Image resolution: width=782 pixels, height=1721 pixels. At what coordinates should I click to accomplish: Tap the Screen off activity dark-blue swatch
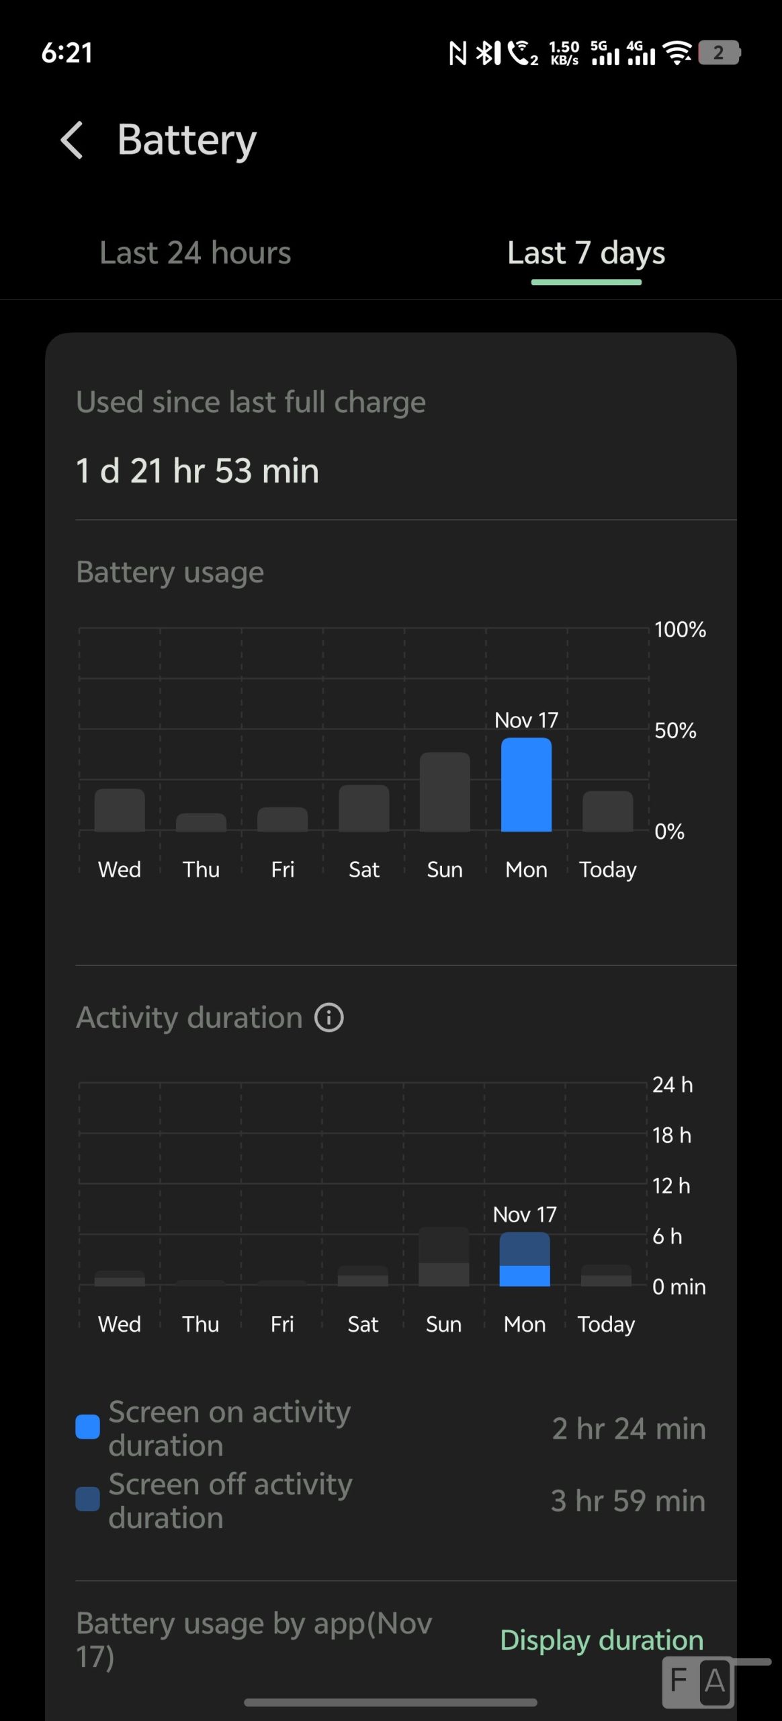click(x=88, y=1499)
